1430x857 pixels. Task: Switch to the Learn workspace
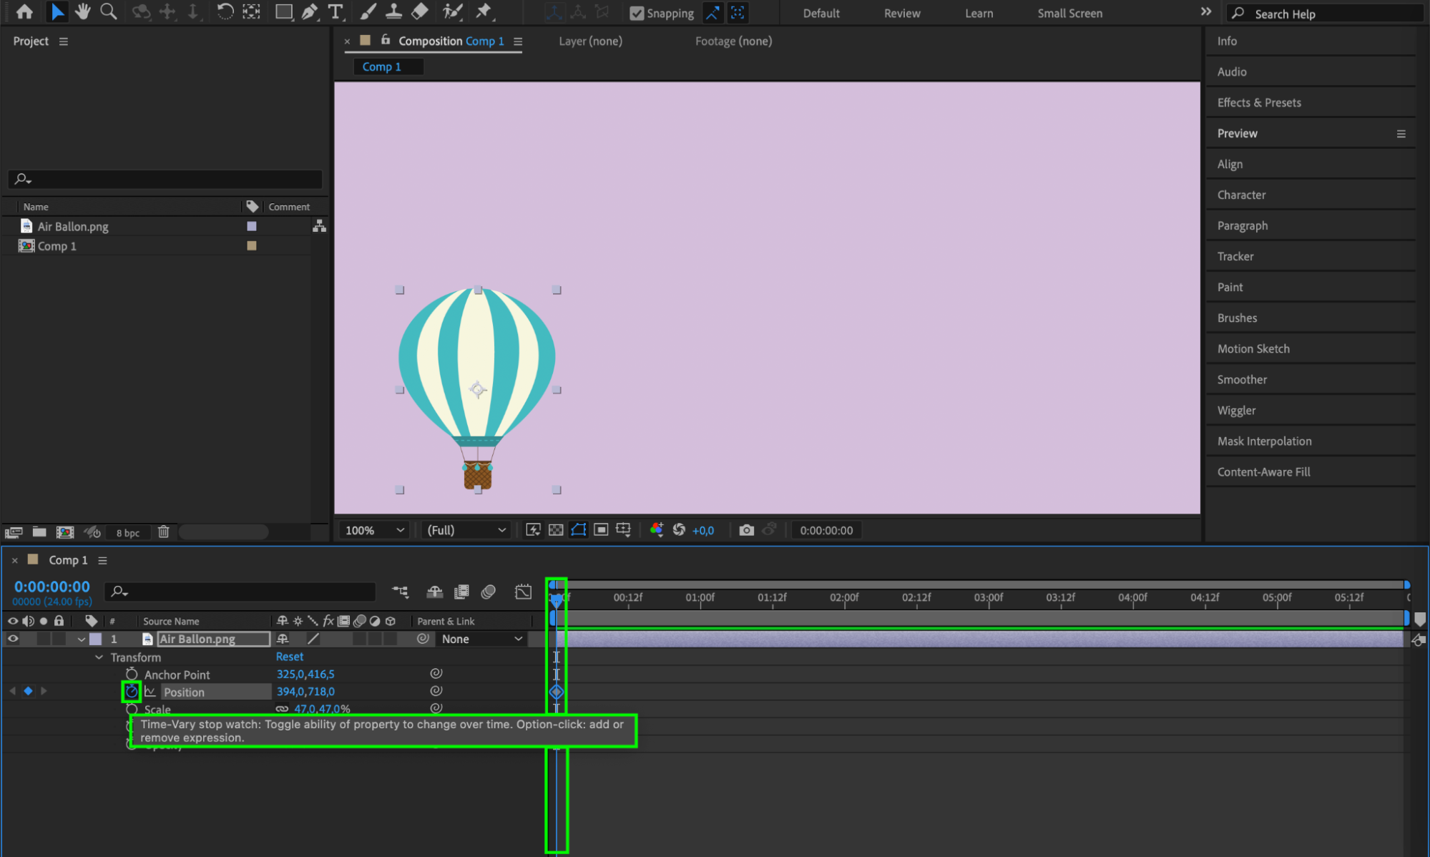[x=979, y=14]
